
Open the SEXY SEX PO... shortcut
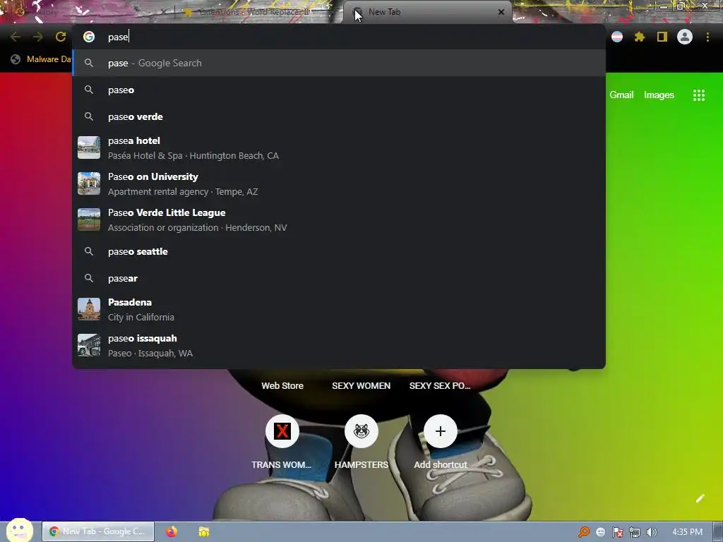440,386
